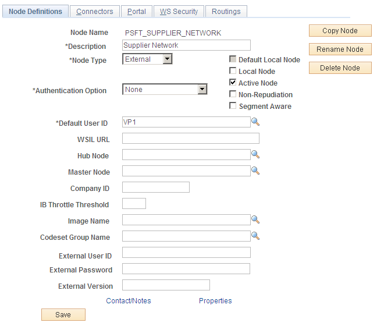Click the Delete Node button
Image resolution: width=377 pixels, height=326 pixels.
click(340, 68)
